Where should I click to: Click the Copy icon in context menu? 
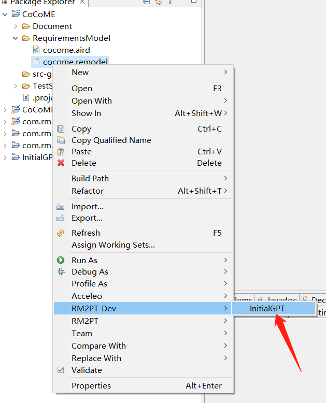point(61,129)
